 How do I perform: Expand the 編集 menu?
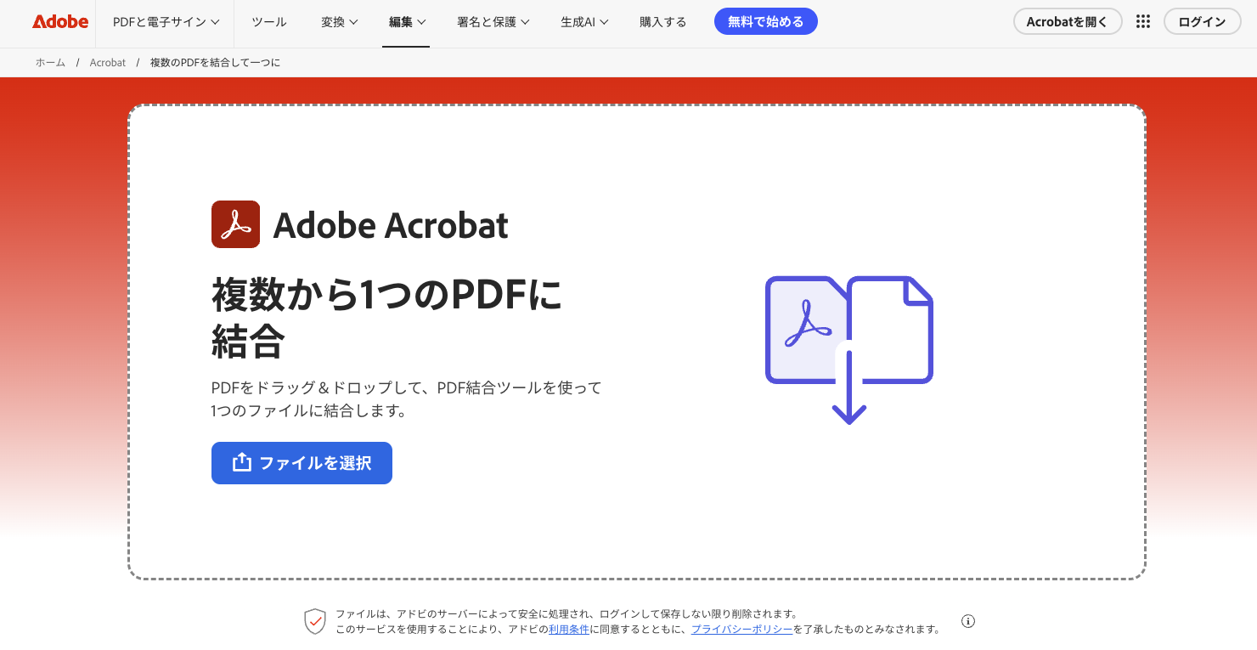click(408, 22)
